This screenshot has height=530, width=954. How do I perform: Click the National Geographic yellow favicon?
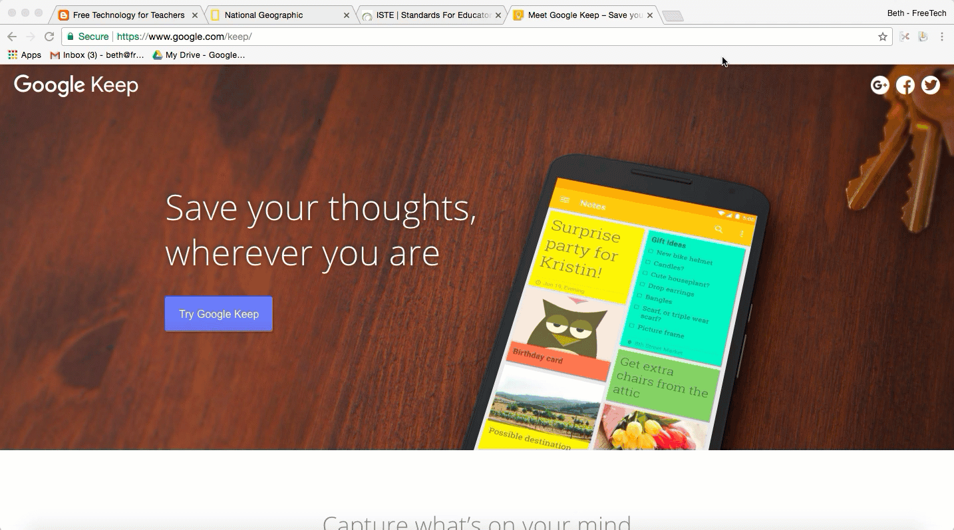pos(216,15)
